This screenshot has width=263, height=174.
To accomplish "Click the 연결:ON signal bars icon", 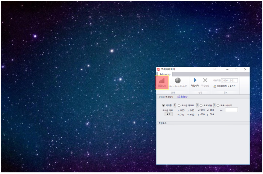I will [162, 81].
